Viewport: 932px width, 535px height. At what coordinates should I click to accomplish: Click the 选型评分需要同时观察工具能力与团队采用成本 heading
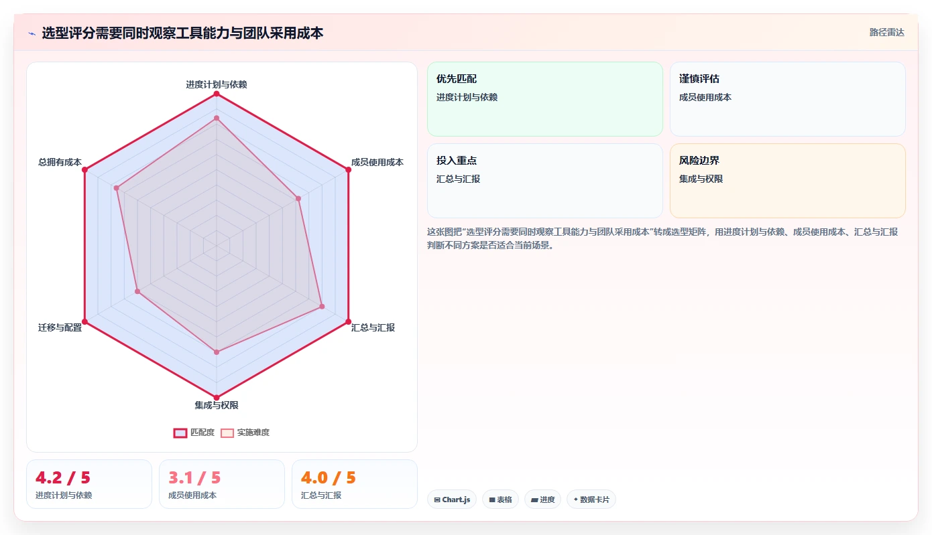[182, 33]
